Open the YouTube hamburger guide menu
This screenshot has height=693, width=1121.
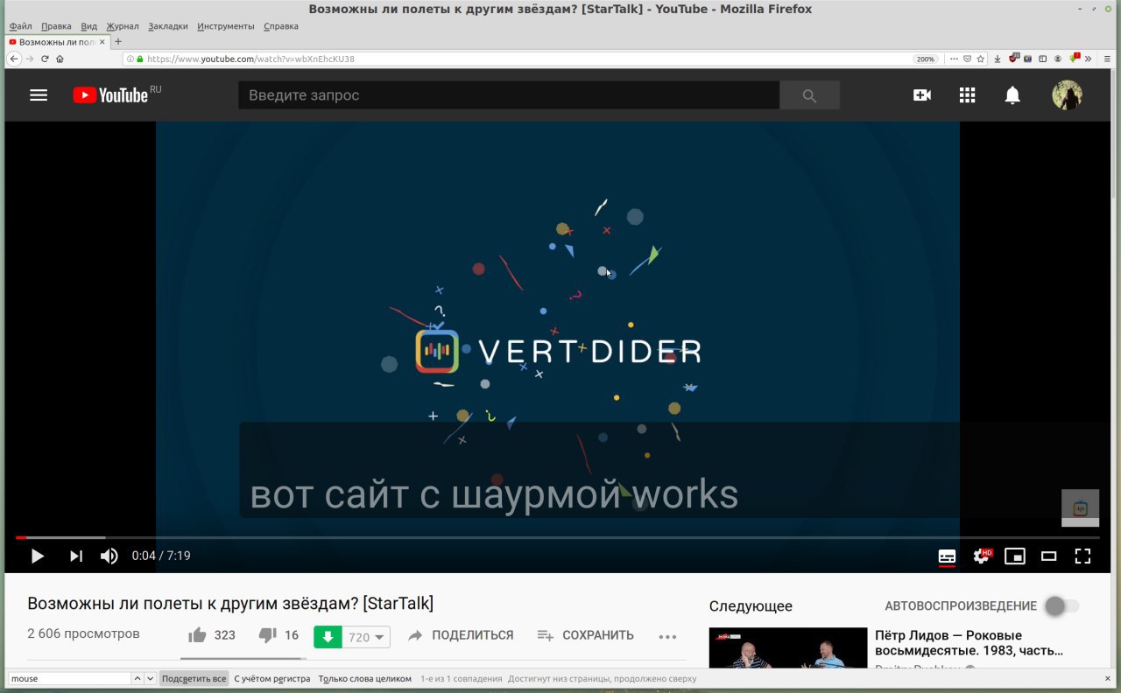coord(39,95)
